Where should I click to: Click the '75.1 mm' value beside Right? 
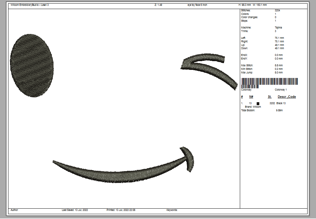pyautogui.click(x=279, y=42)
